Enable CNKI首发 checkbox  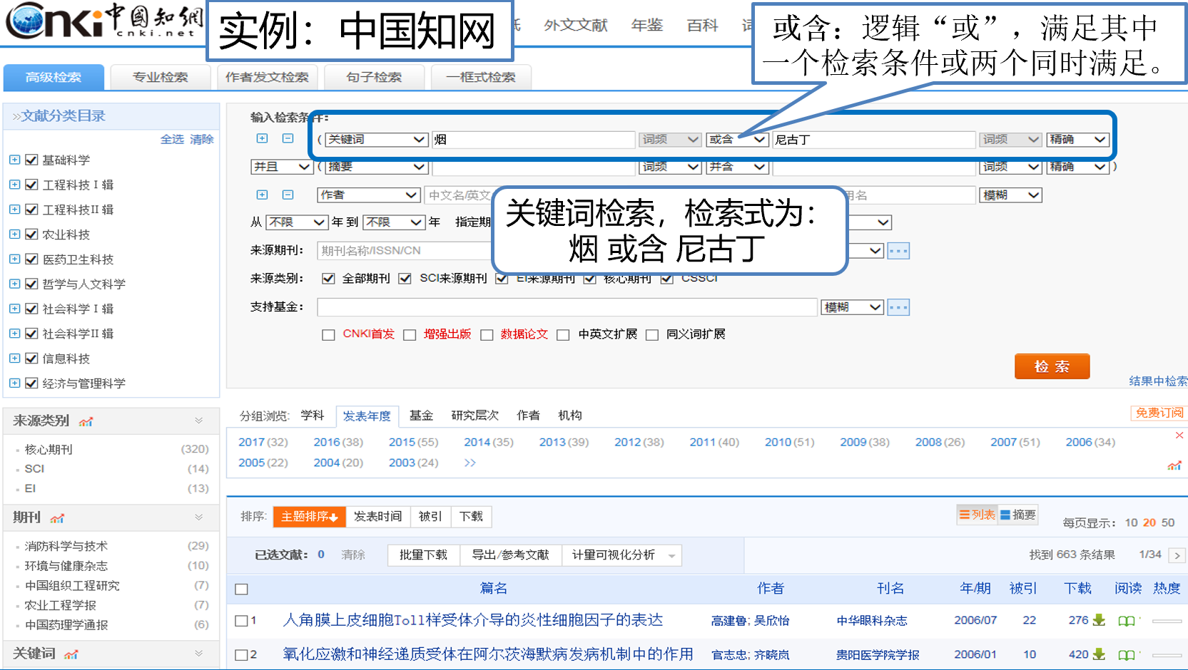(x=328, y=334)
